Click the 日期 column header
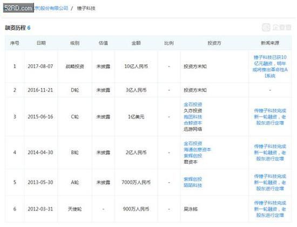Image resolution: width=297 pixels, height=227 pixels. (x=41, y=43)
